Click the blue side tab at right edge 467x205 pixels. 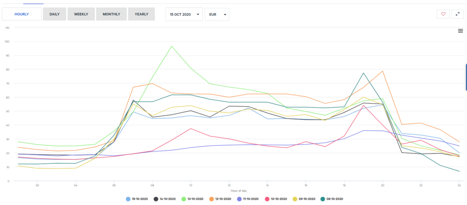coord(466,77)
